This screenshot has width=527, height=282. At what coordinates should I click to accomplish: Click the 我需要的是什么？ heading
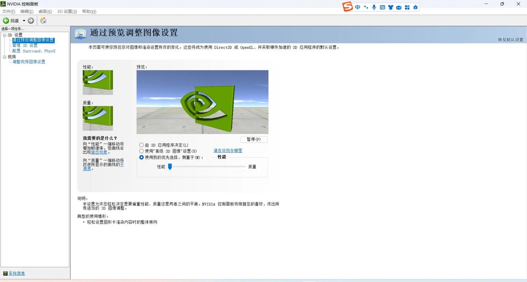[x=100, y=138]
